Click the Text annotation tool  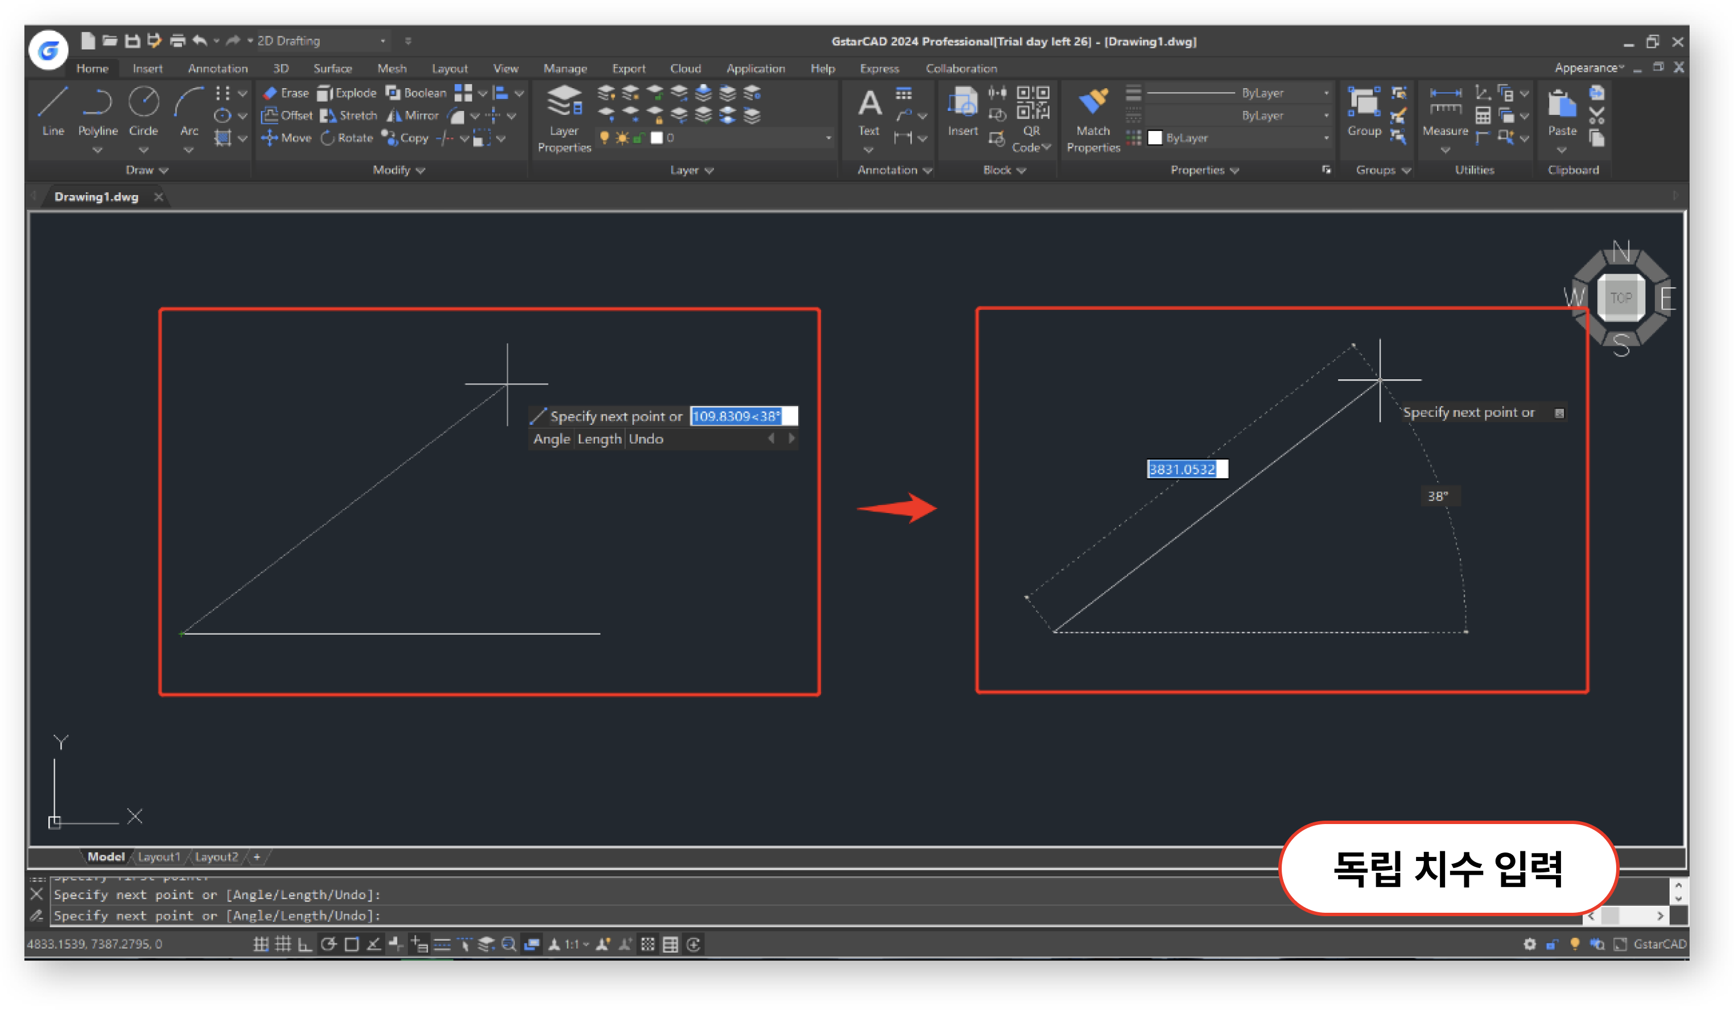click(869, 111)
